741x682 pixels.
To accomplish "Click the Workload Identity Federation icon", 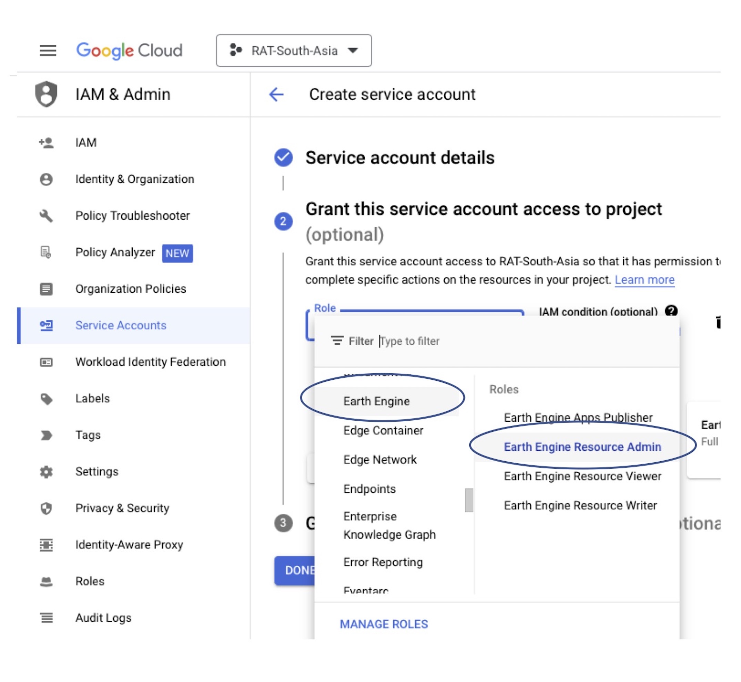I will point(46,362).
